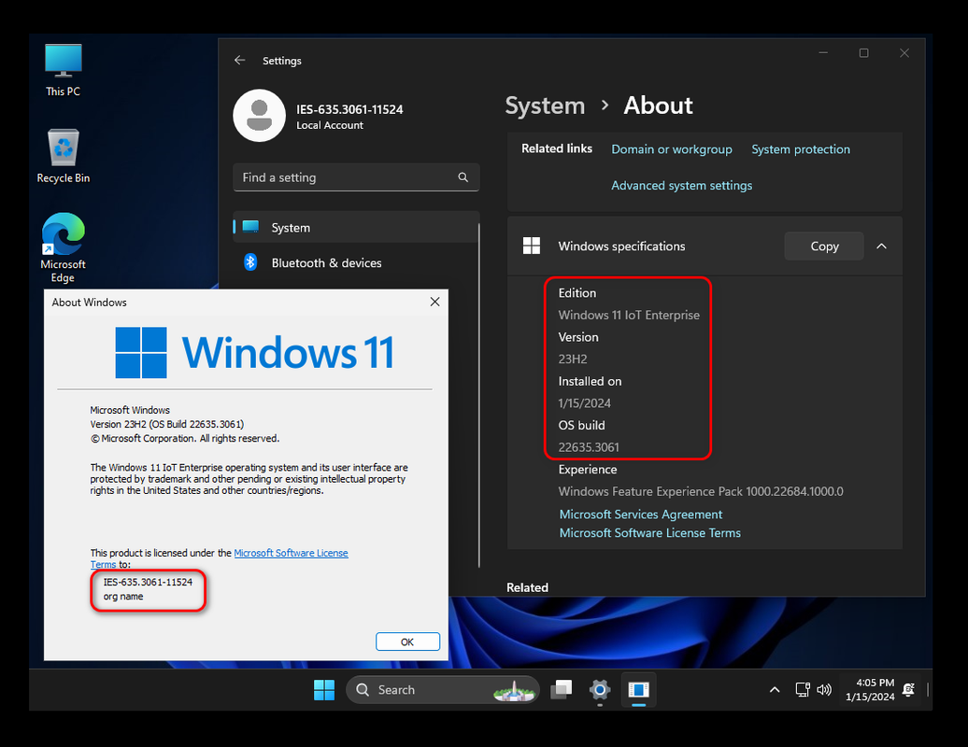Image resolution: width=968 pixels, height=747 pixels.
Task: Close the About Windows dialog
Action: [x=434, y=302]
